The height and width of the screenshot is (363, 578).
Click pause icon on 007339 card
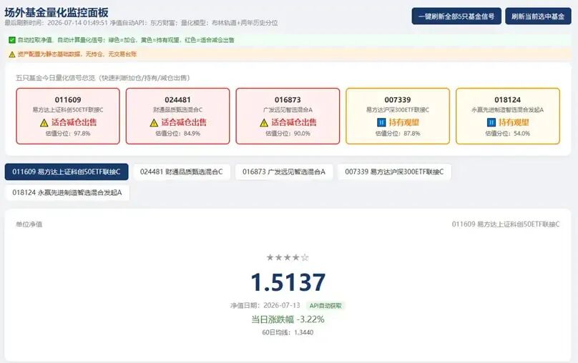point(381,122)
